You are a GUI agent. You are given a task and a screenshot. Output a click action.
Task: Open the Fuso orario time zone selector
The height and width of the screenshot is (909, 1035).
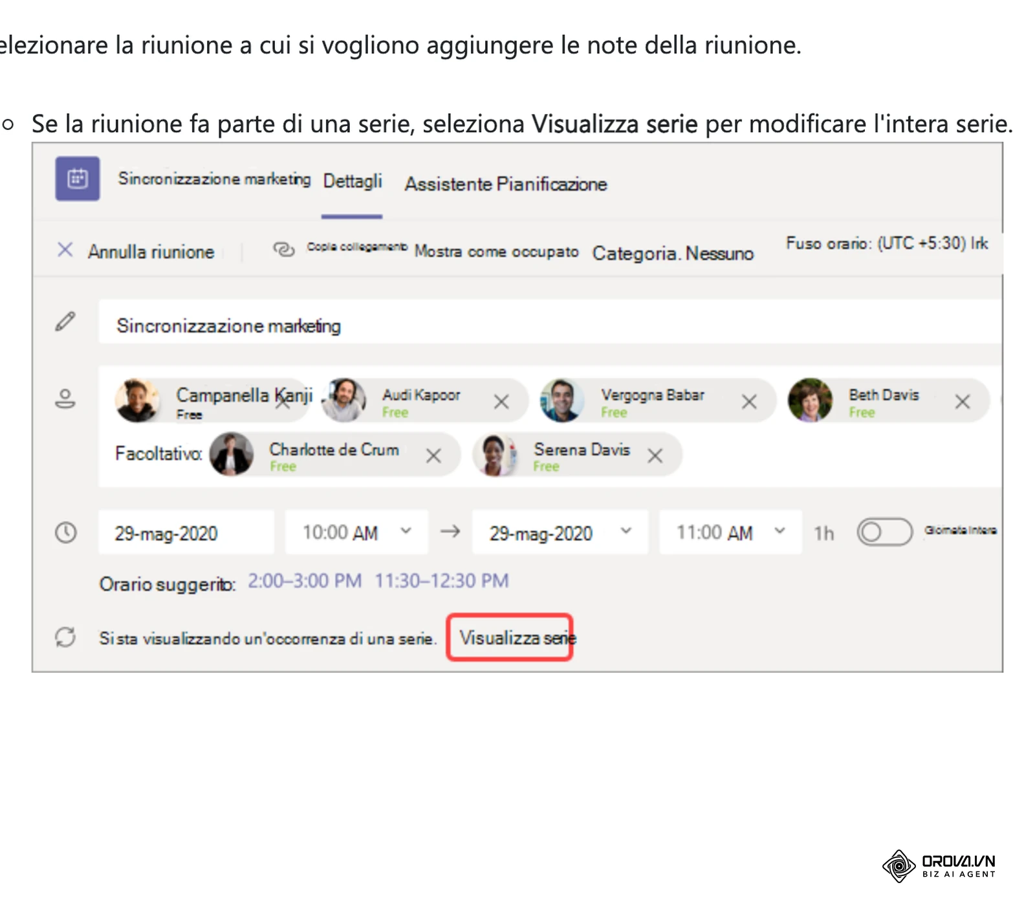[x=887, y=243]
